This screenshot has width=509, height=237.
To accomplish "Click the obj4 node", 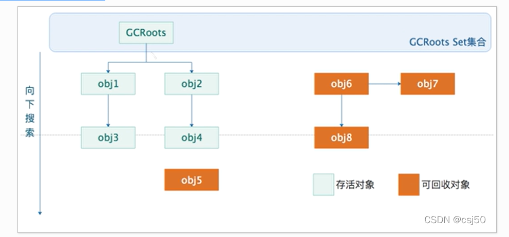I will 192,137.
